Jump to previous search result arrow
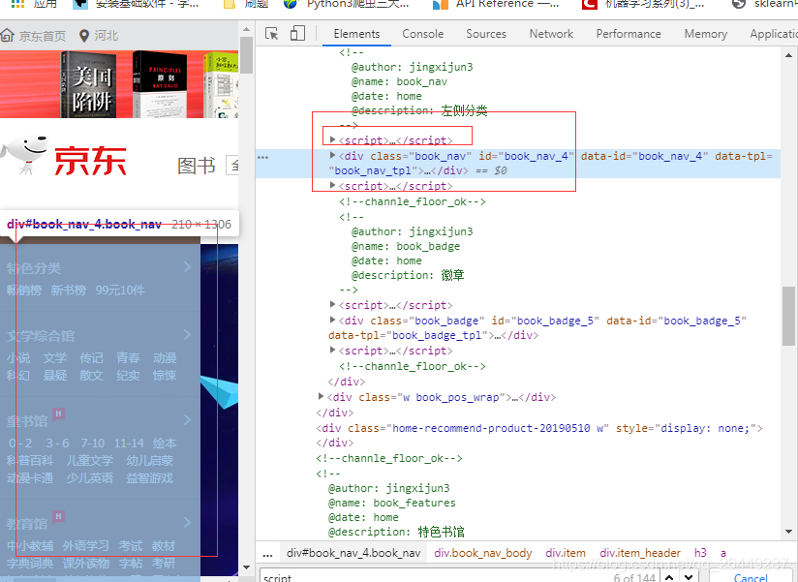 coord(669,577)
